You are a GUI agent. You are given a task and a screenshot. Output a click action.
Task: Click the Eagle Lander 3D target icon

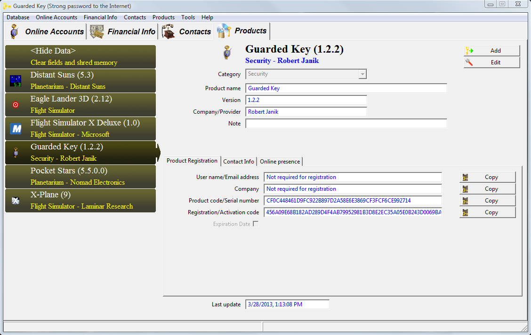click(x=16, y=105)
